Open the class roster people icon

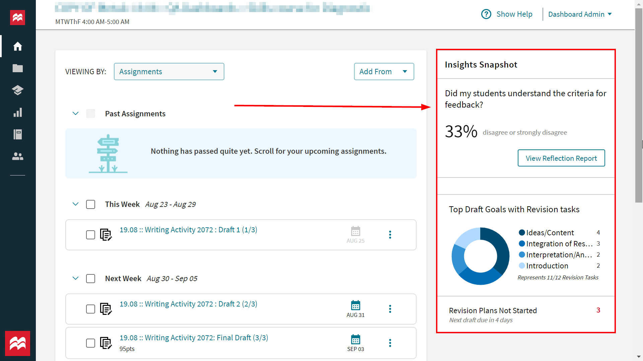point(17,156)
